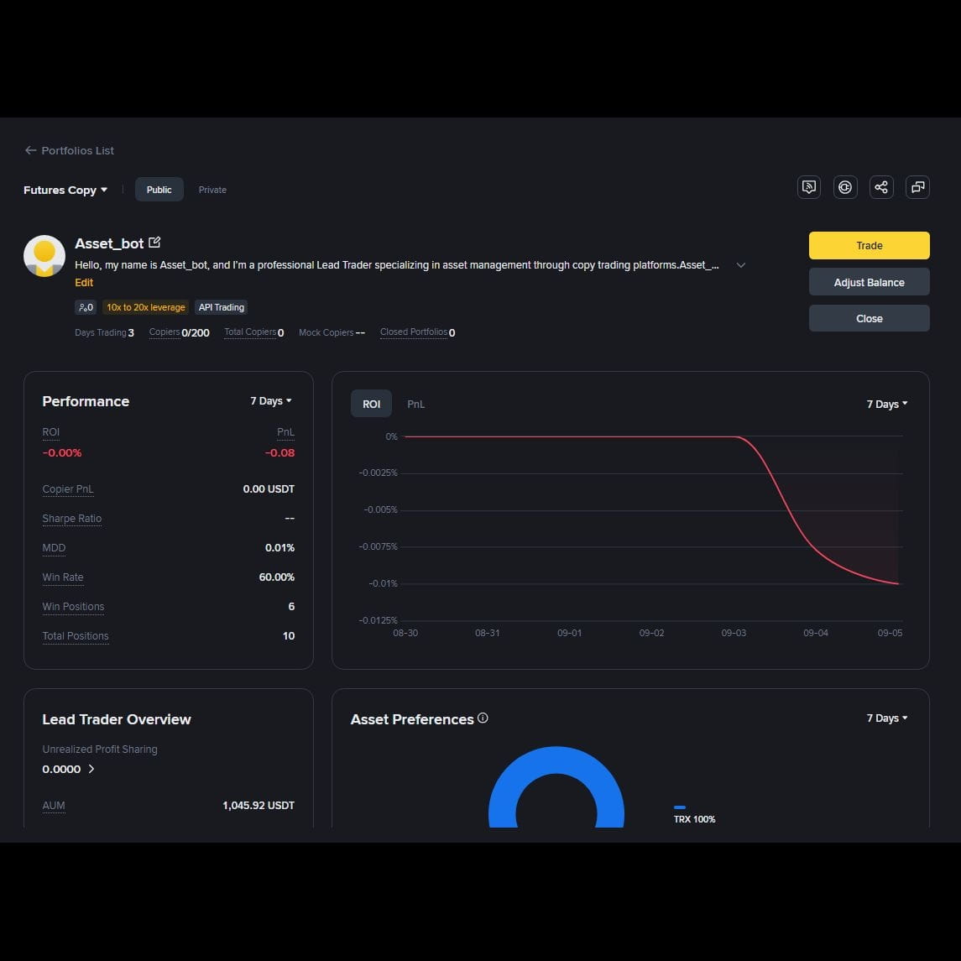961x961 pixels.
Task: Switch to the Private tab
Action: (212, 190)
